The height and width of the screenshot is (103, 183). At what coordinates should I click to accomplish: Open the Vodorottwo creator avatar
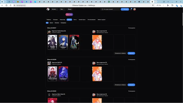(x=49, y=32)
